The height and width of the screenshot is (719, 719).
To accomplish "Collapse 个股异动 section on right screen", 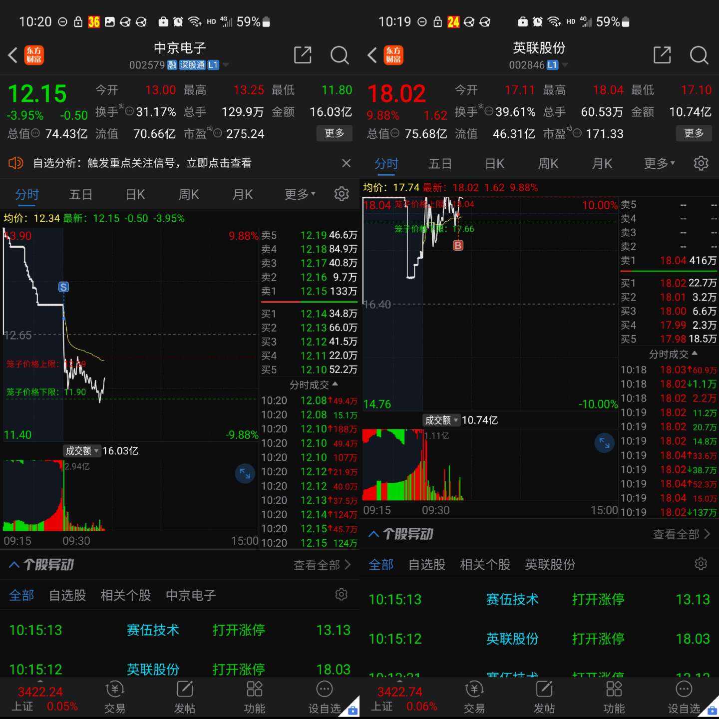I will (x=373, y=534).
